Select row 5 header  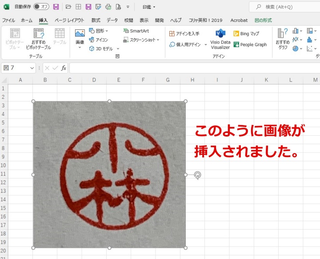(4, 122)
